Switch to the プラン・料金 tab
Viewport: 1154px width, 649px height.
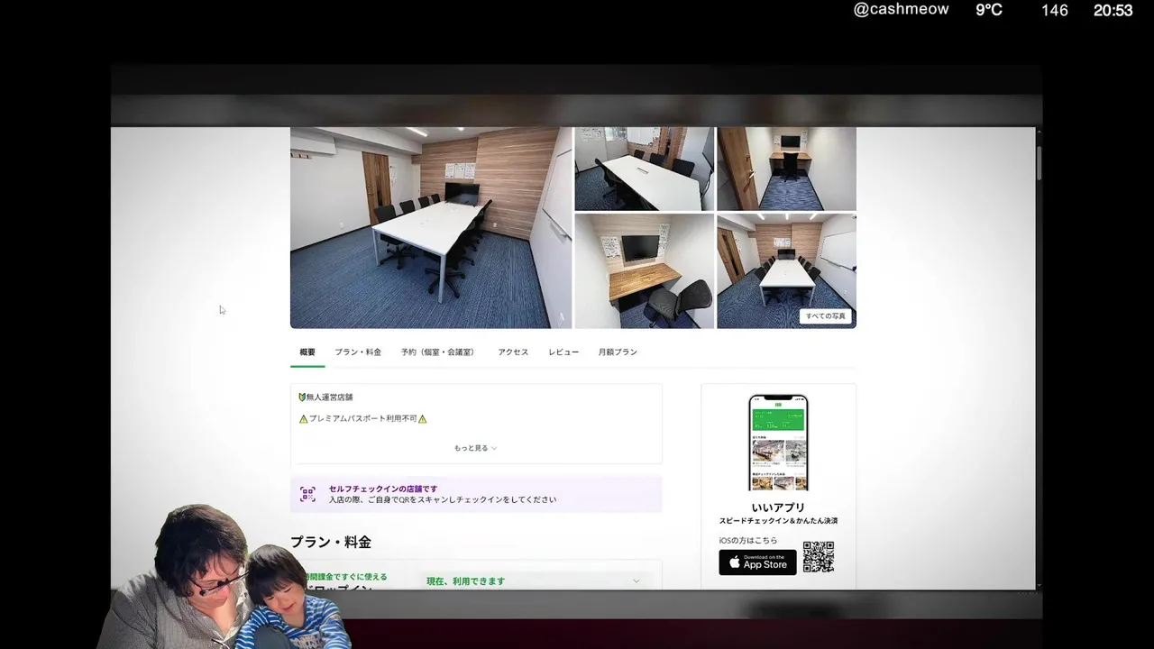(358, 352)
